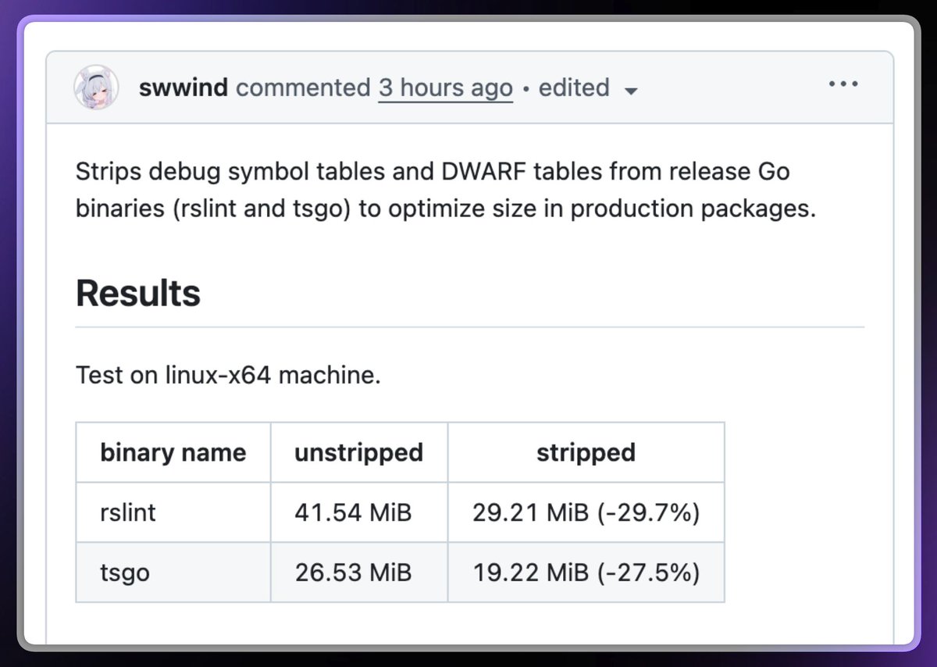Click the word "commented" in the comment header
The height and width of the screenshot is (667, 937).
pyautogui.click(x=303, y=87)
